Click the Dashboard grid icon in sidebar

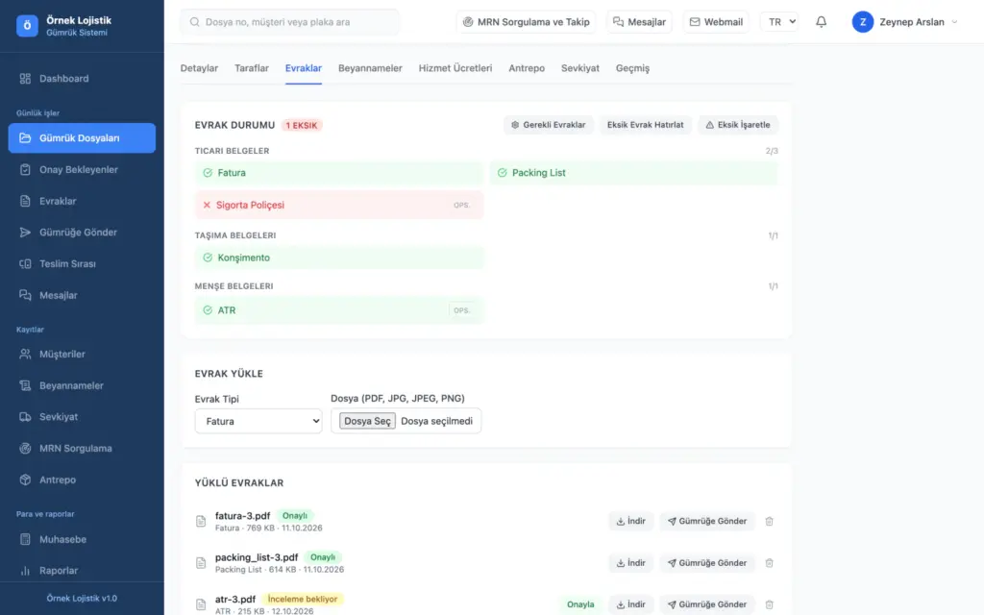(x=25, y=79)
